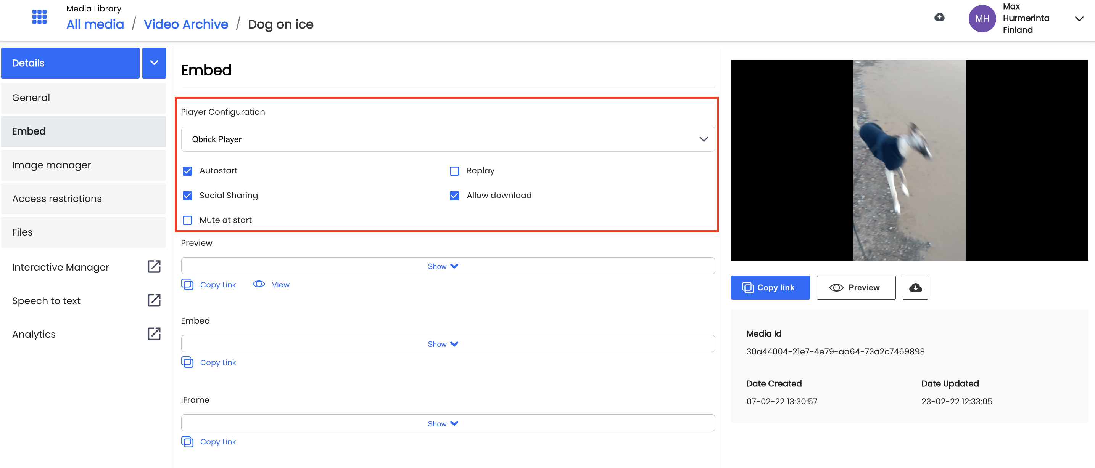This screenshot has width=1095, height=468.
Task: Go to Access restrictions
Action: (x=83, y=198)
